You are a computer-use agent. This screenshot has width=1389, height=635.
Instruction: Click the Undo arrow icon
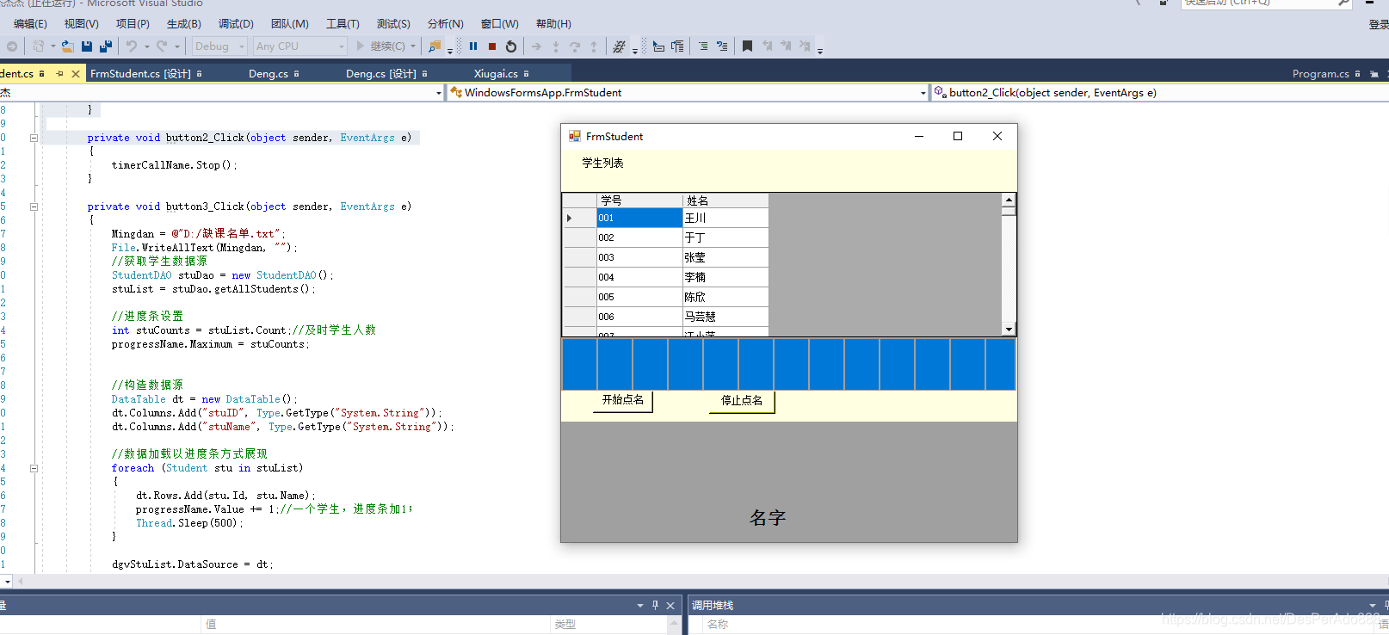(132, 46)
